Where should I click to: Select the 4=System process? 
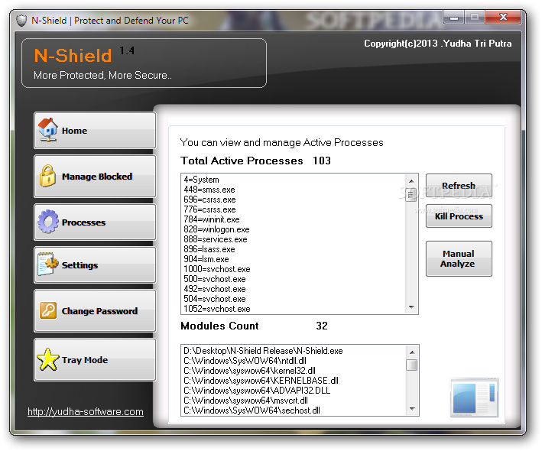294,180
